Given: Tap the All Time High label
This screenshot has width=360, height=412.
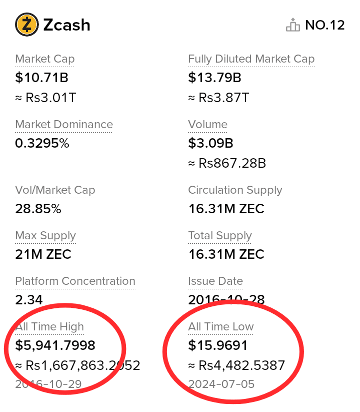Looking at the screenshot, I should (x=49, y=327).
